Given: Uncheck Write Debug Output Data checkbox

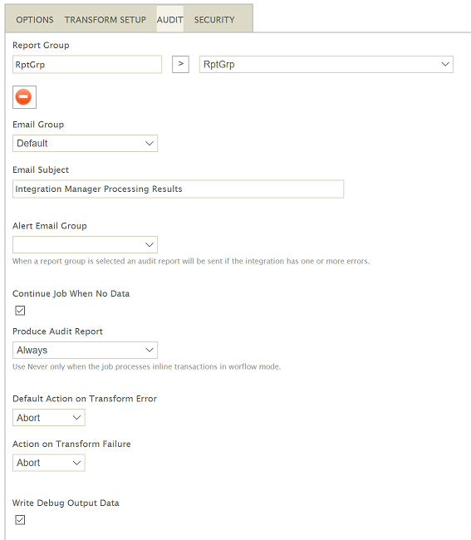Looking at the screenshot, I should [x=20, y=519].
